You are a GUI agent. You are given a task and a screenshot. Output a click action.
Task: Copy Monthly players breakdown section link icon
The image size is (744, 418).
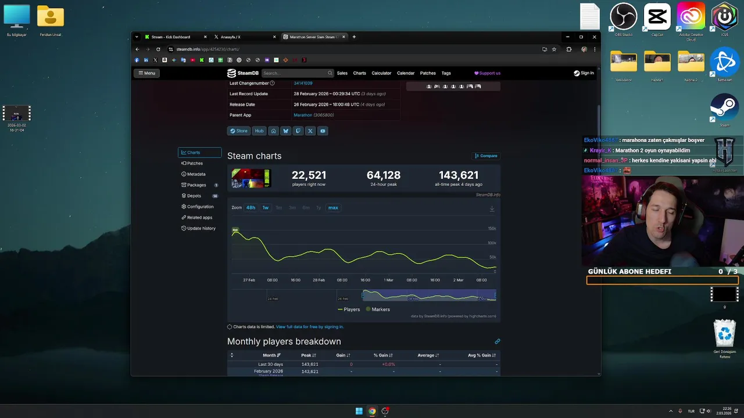[497, 341]
